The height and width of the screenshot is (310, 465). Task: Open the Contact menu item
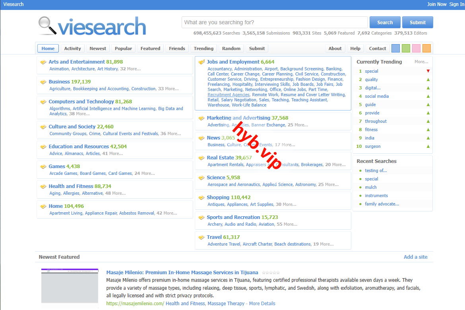pos(377,48)
